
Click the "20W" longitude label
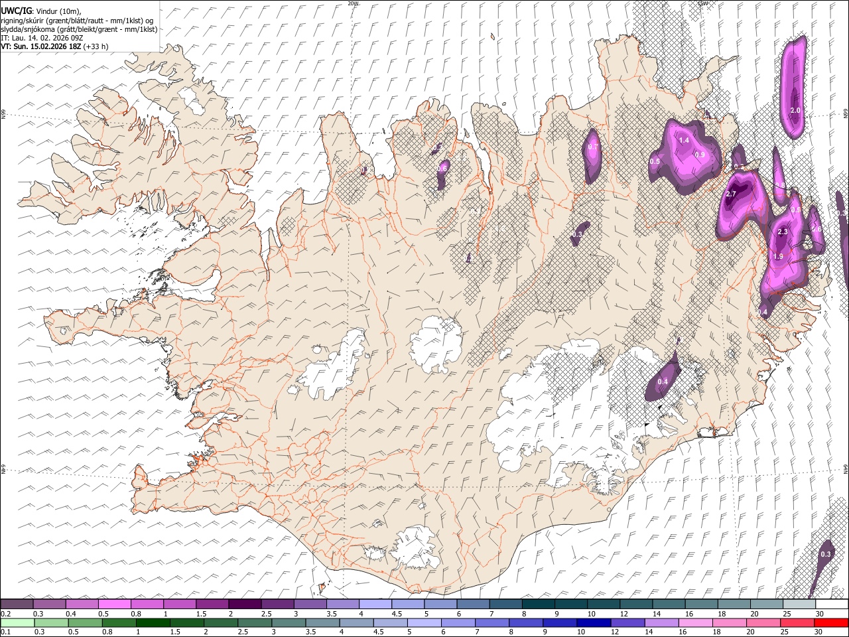[x=354, y=3]
